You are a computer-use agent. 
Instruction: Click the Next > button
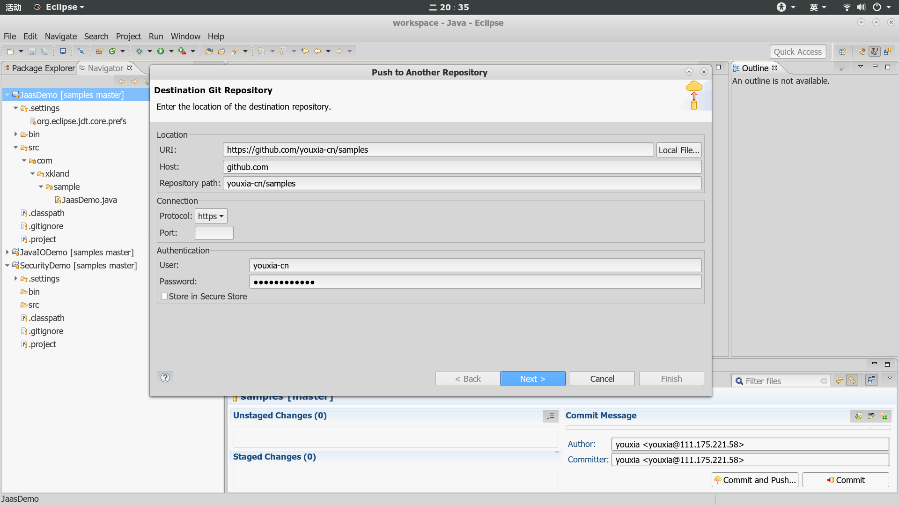click(533, 379)
